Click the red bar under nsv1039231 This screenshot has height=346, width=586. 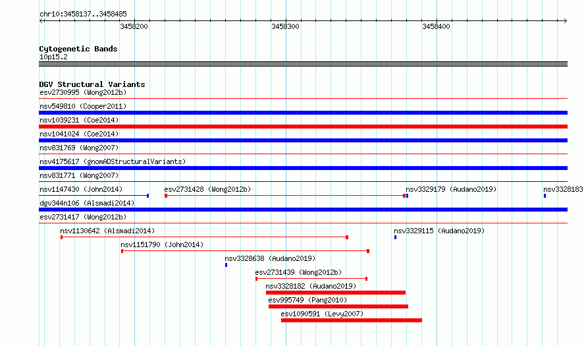[x=303, y=127]
